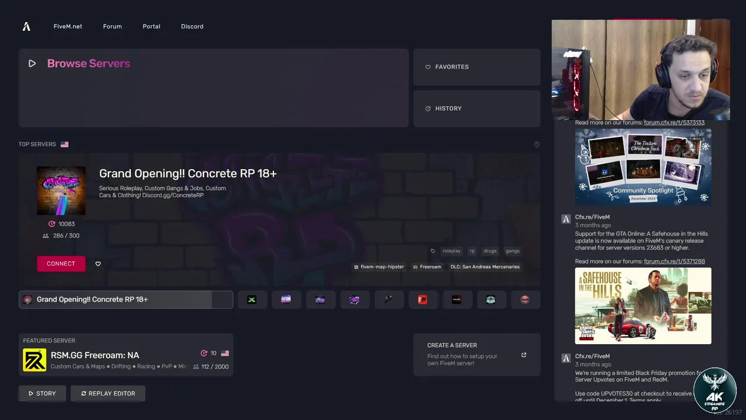The height and width of the screenshot is (420, 746).
Task: Select the red square server icon
Action: (423, 300)
